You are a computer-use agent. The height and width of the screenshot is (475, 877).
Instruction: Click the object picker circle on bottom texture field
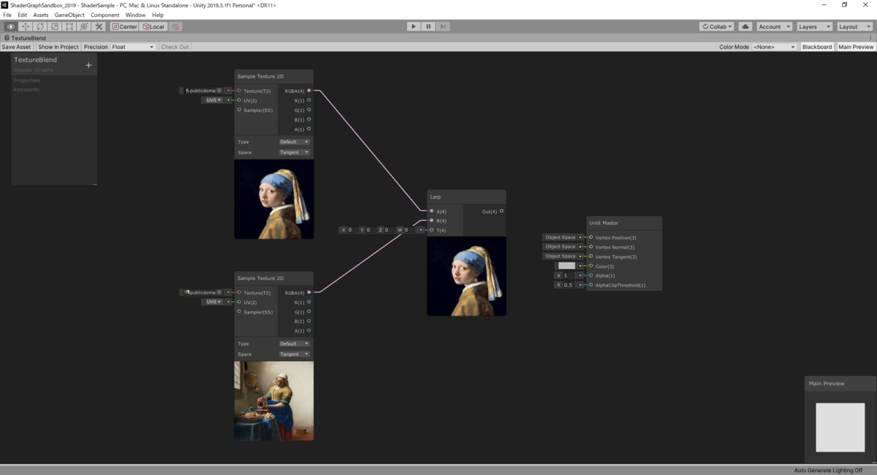[x=219, y=292]
